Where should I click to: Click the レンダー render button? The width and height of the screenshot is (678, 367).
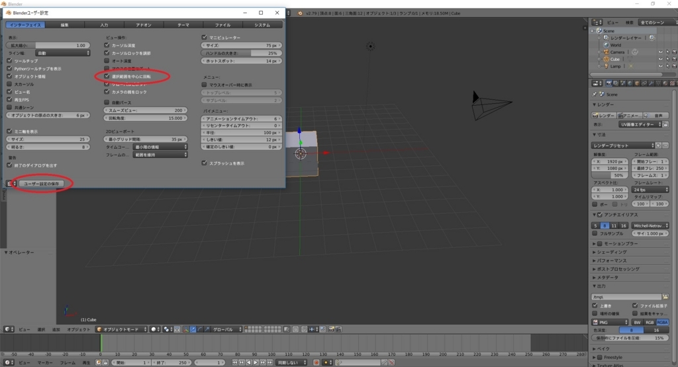(x=604, y=115)
